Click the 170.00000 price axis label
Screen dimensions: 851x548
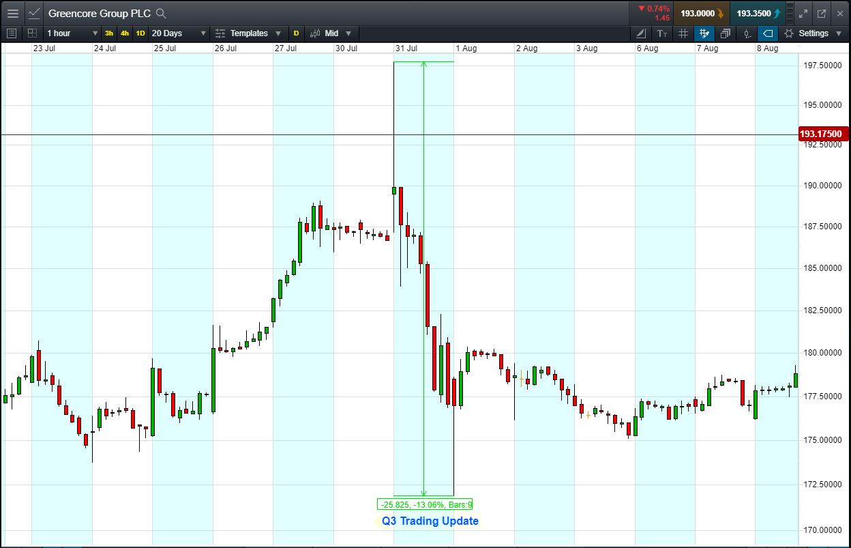point(822,530)
